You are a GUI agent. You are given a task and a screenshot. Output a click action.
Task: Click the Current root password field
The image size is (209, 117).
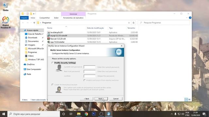pos(89,67)
